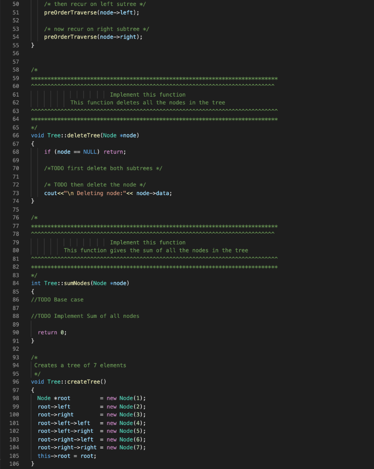This screenshot has width=374, height=469.
Task: Click line number 84 in the gutter
Action: (16, 283)
